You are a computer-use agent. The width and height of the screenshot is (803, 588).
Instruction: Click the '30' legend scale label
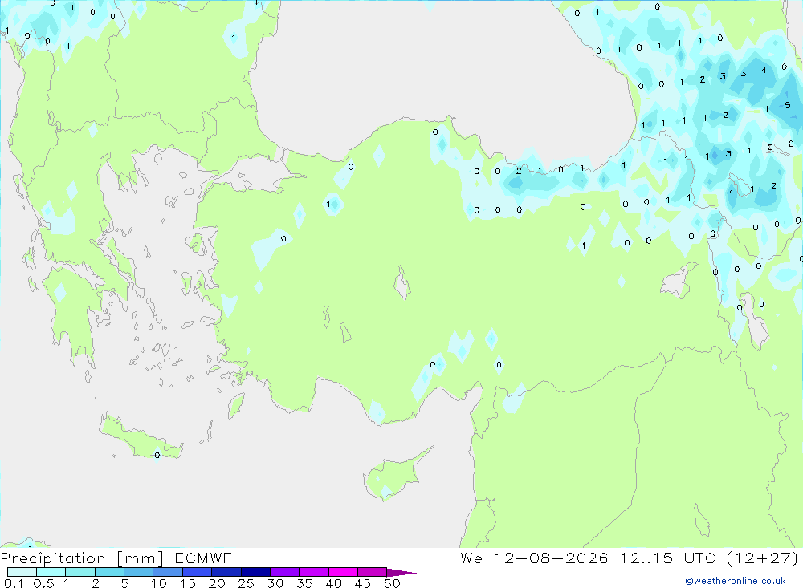point(275,583)
